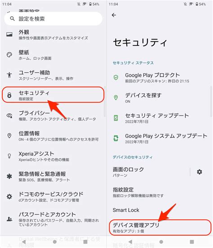This screenshot has height=248, width=213.
Task: Tap the lock icon beside セキュリティ
Action: tap(9, 95)
